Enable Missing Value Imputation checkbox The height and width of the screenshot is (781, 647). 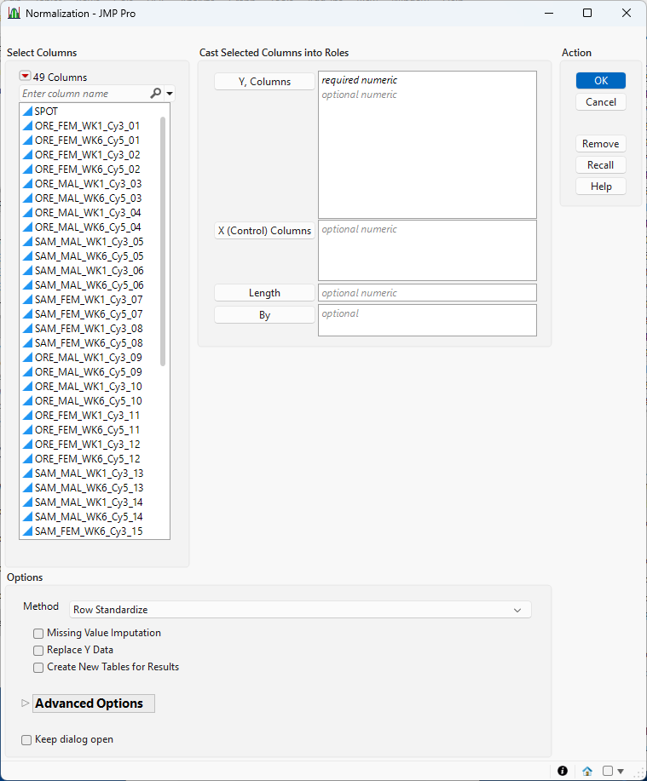pos(38,633)
